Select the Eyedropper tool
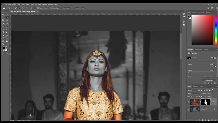Image resolution: width=218 pixels, height=123 pixels. (3, 24)
